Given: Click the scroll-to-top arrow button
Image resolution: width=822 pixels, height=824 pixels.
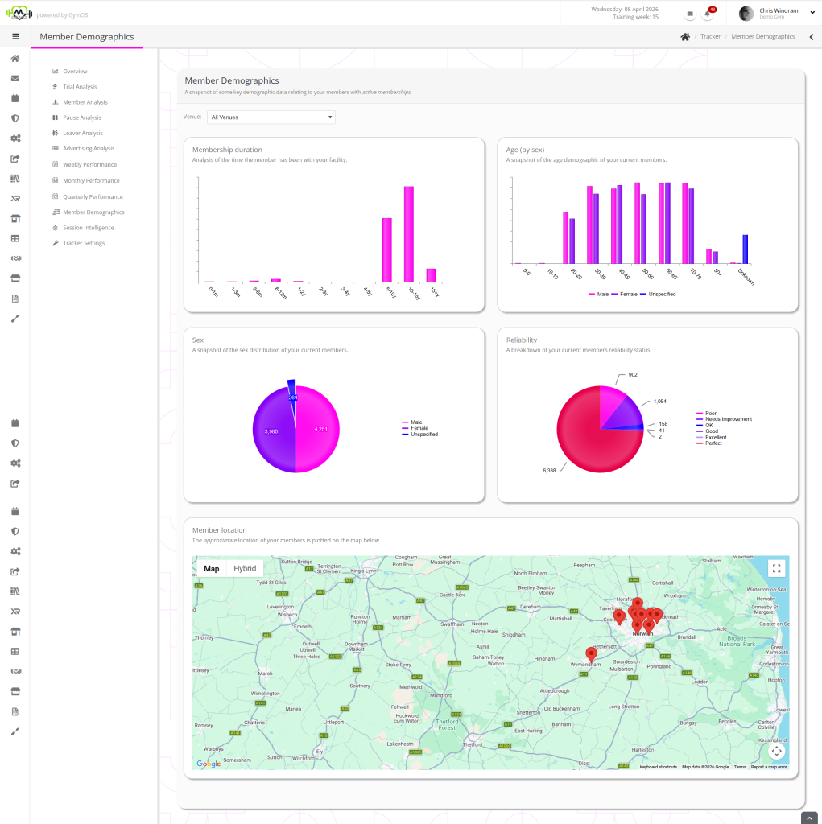Looking at the screenshot, I should 810,818.
